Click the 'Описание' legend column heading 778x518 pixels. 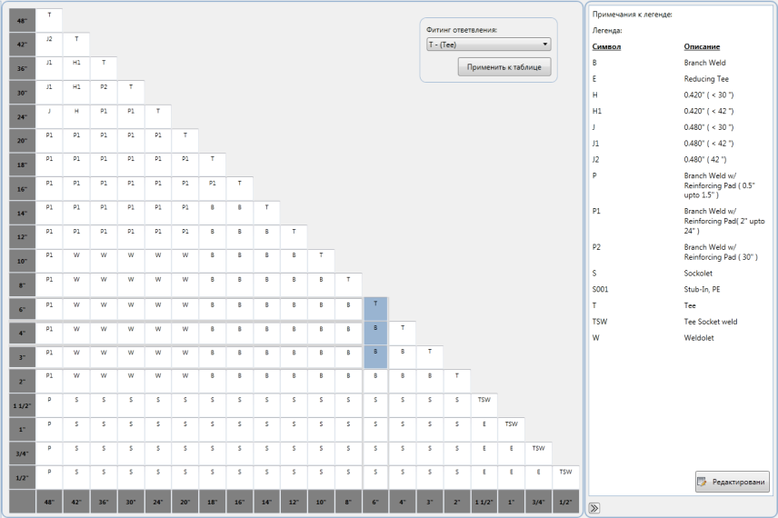pos(702,46)
